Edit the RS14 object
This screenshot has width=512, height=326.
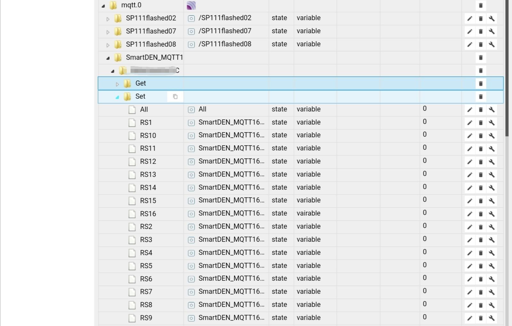click(469, 188)
